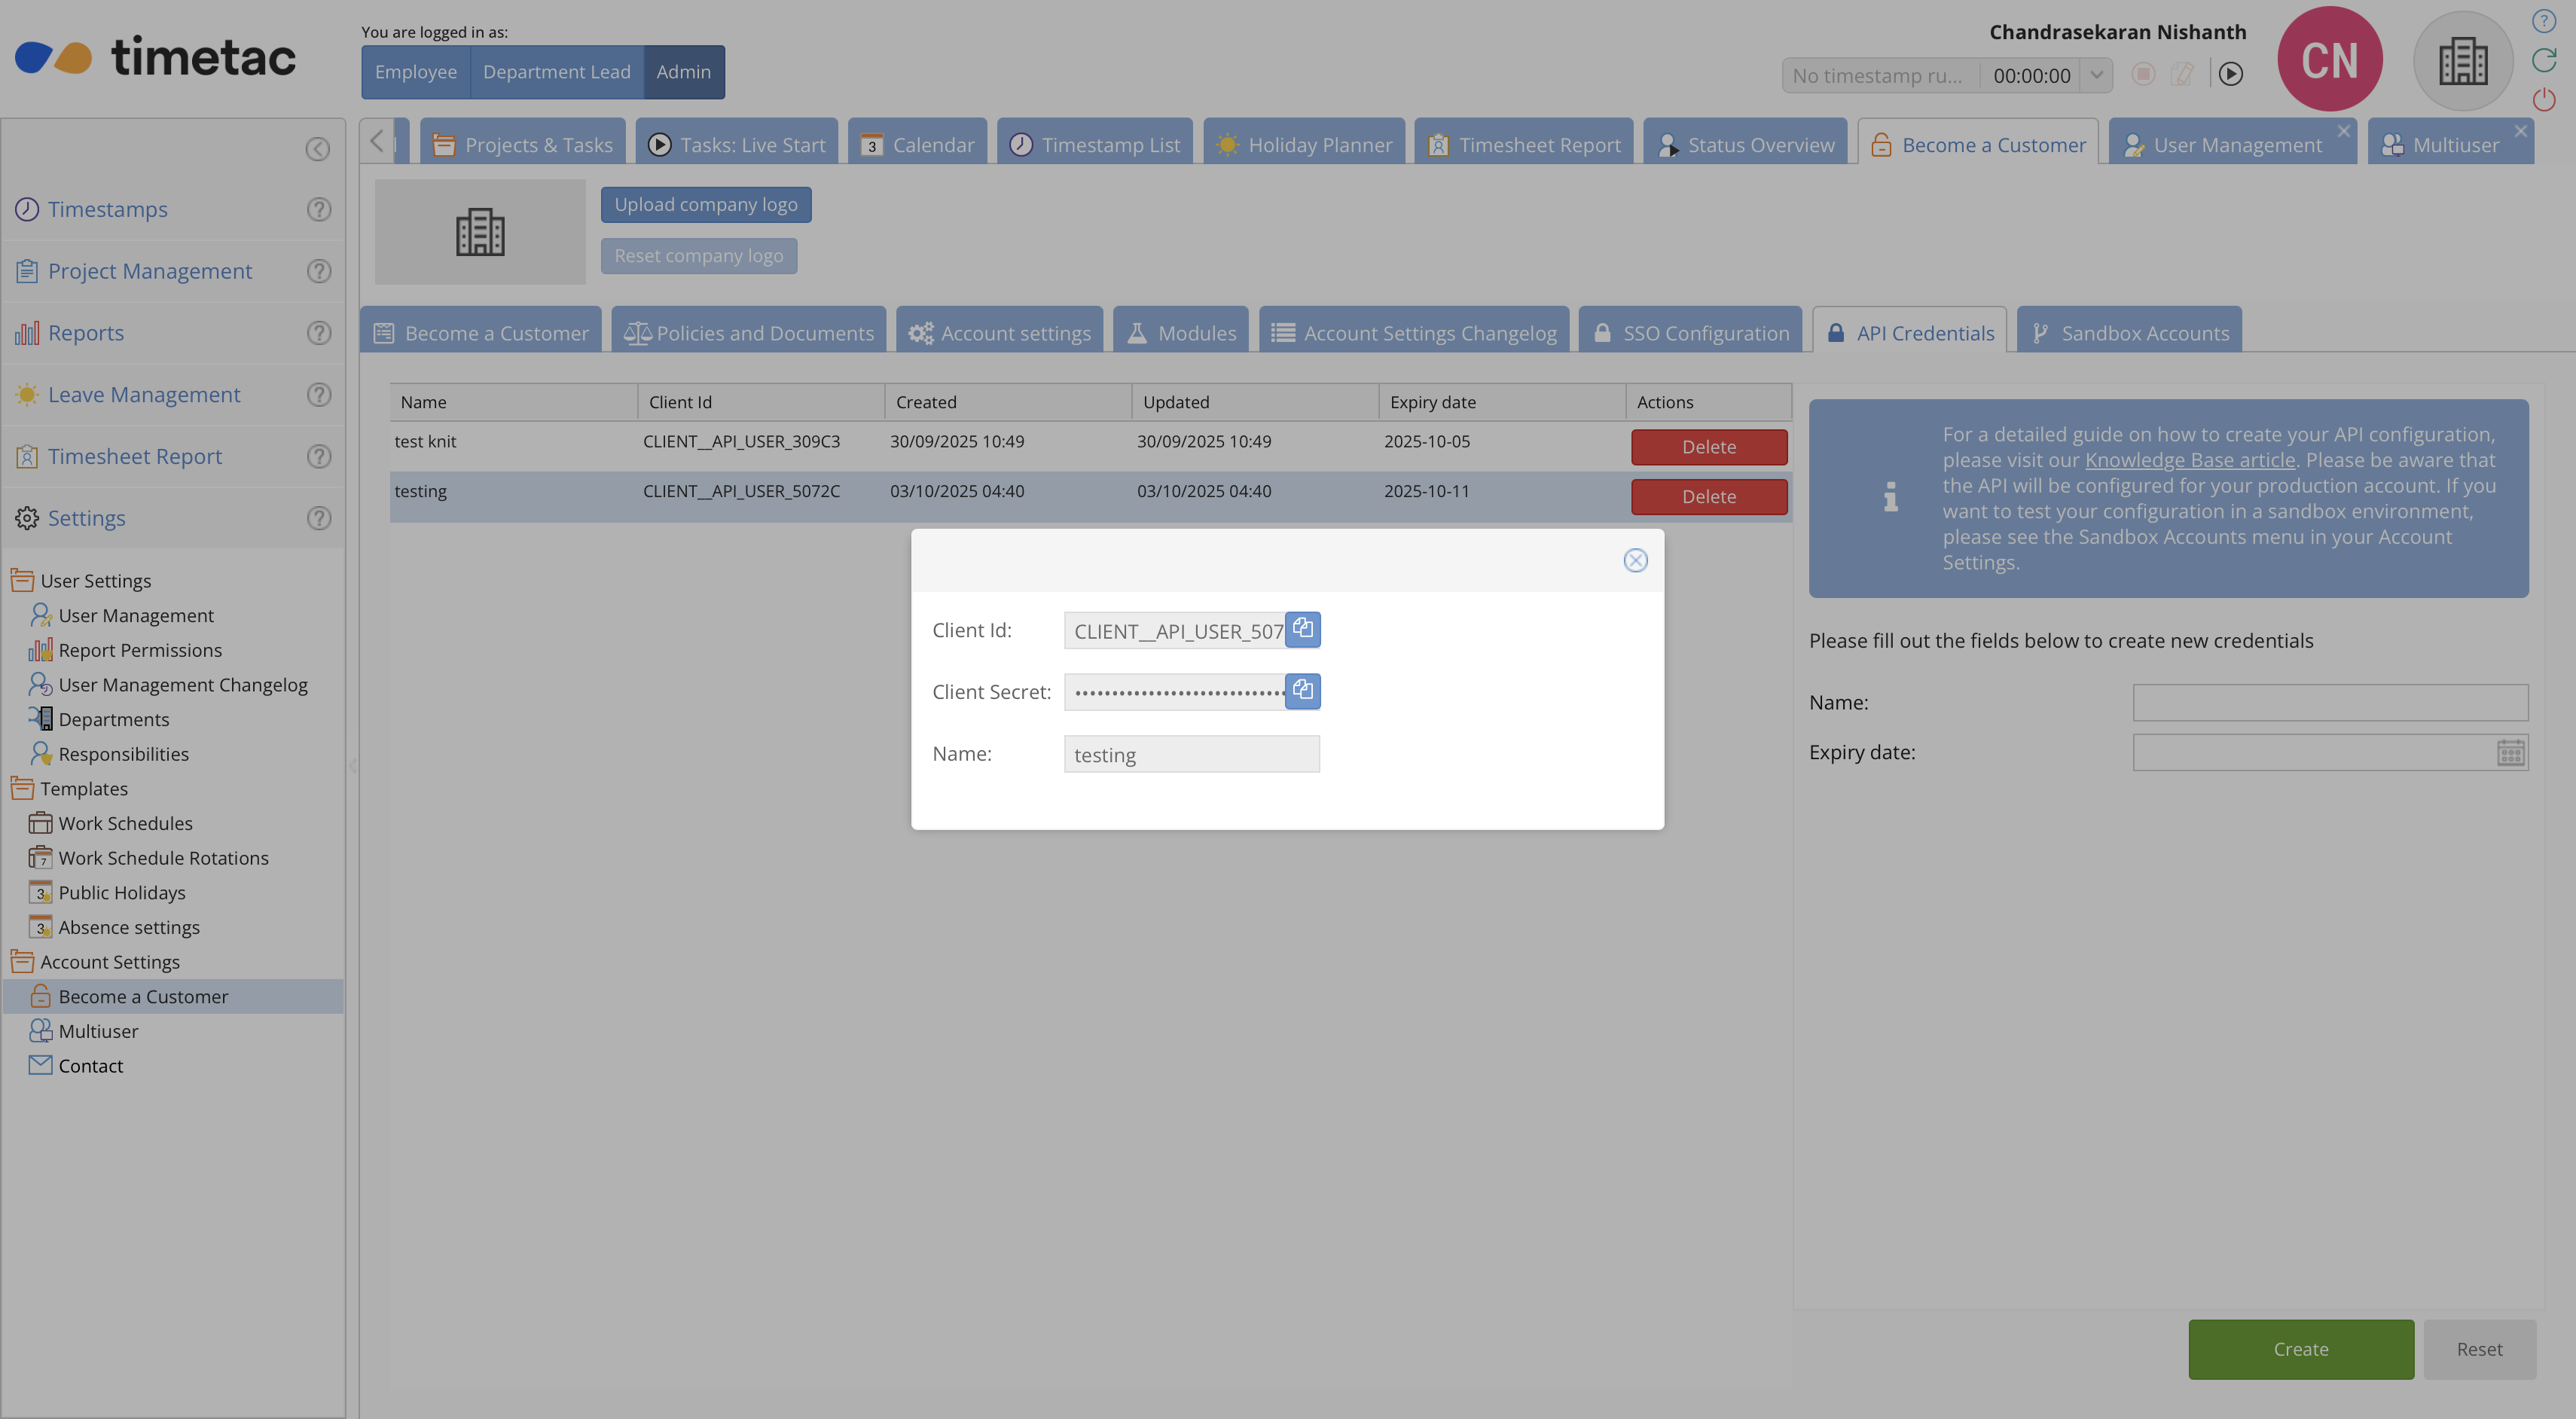Switch role to Department Lead

(556, 72)
